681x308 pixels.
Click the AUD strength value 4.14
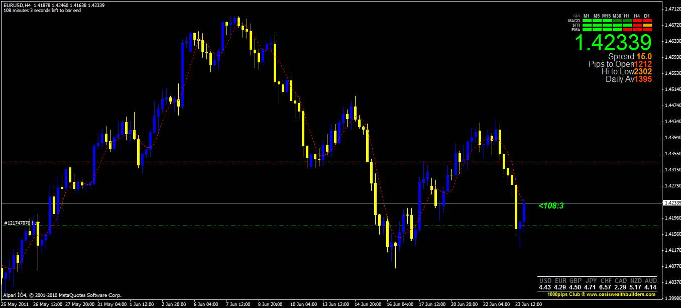[650, 287]
